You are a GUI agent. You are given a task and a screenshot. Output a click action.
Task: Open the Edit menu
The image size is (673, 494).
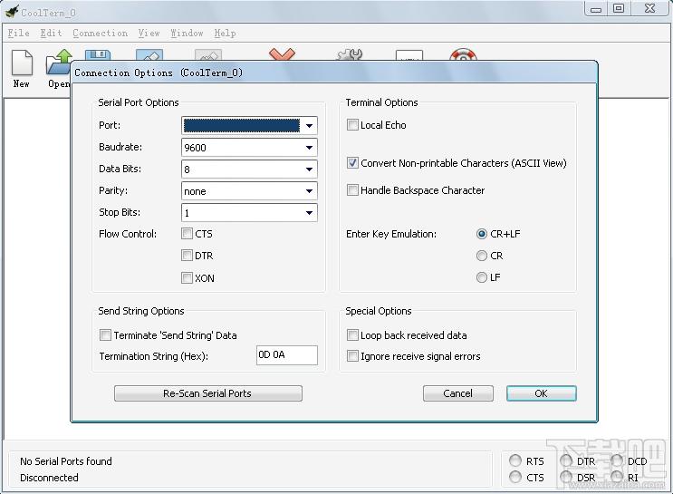(x=51, y=33)
